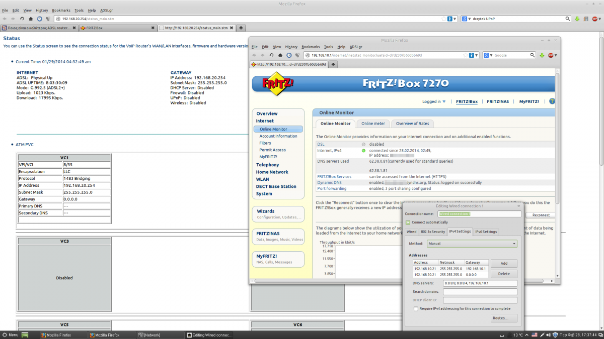The height and width of the screenshot is (339, 604).
Task: Open the Tools menu in front Firefox
Action: [x=329, y=47]
